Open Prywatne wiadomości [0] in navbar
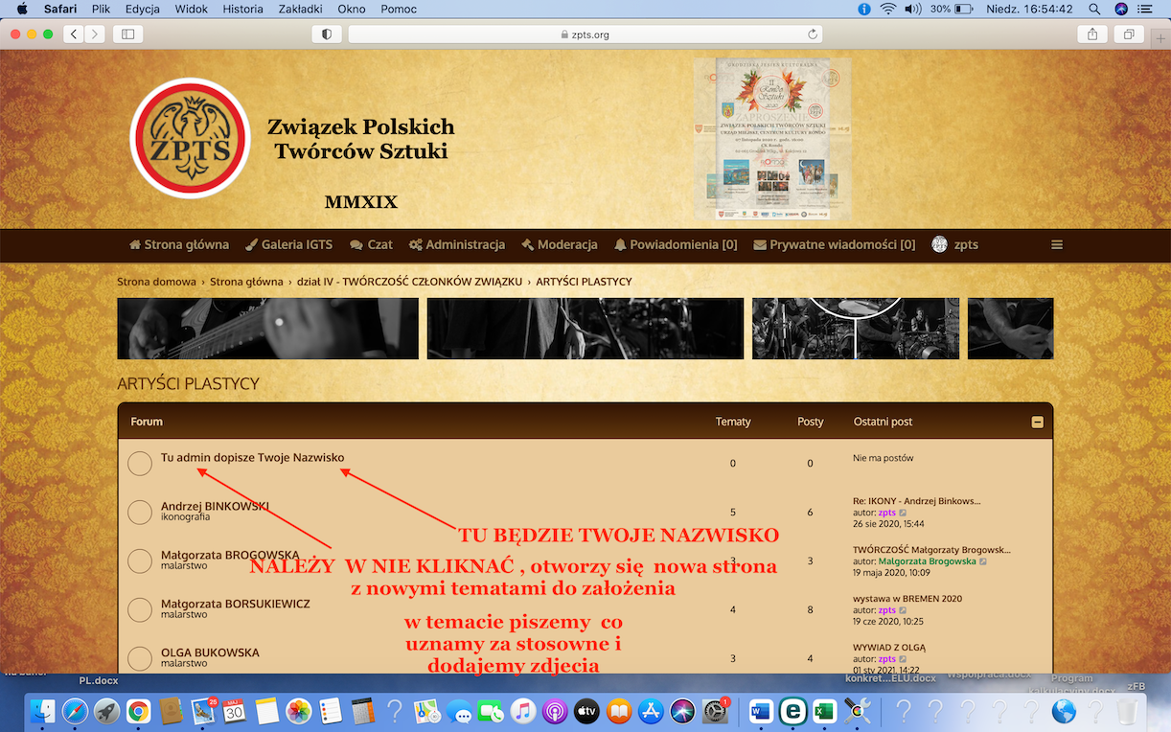Viewport: 1171px width, 732px height. [x=834, y=244]
